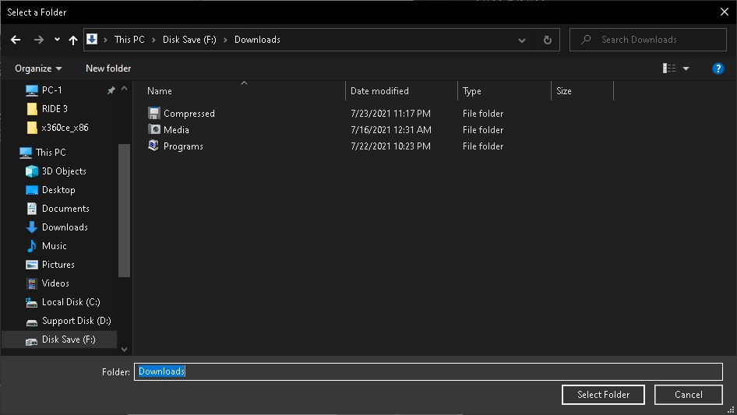Click date 7/23/2021 11:17 PM cell

[x=390, y=113]
